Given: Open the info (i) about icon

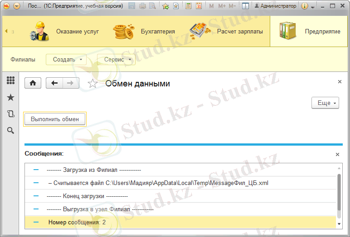Looking at the screenshot, I should click(x=304, y=6).
